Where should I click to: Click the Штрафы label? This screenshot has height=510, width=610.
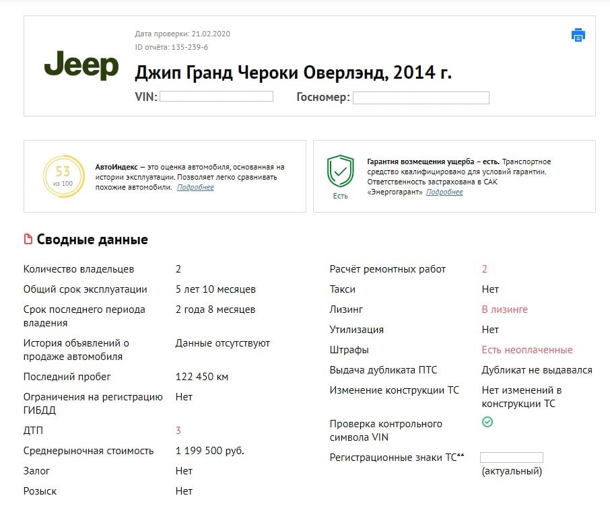[349, 350]
